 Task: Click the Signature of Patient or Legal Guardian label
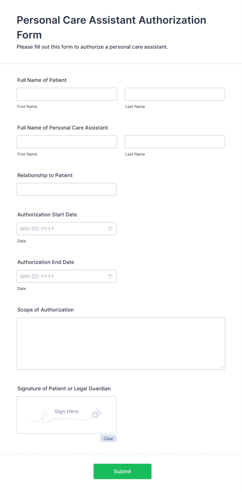tap(64, 388)
